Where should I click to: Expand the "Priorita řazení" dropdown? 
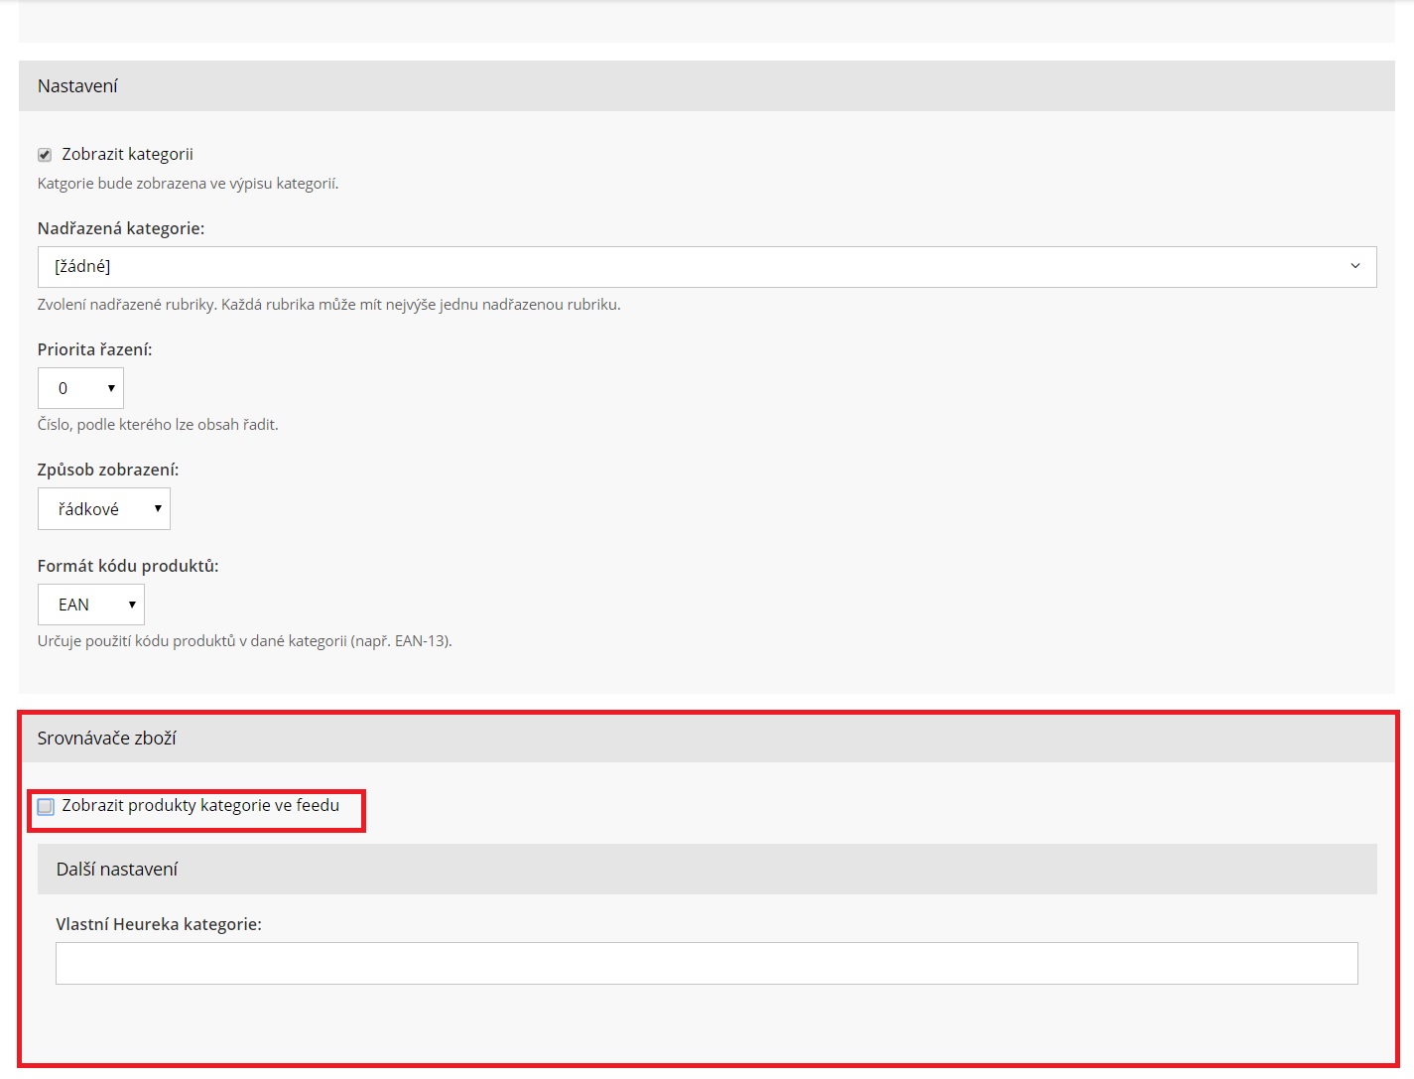(80, 388)
